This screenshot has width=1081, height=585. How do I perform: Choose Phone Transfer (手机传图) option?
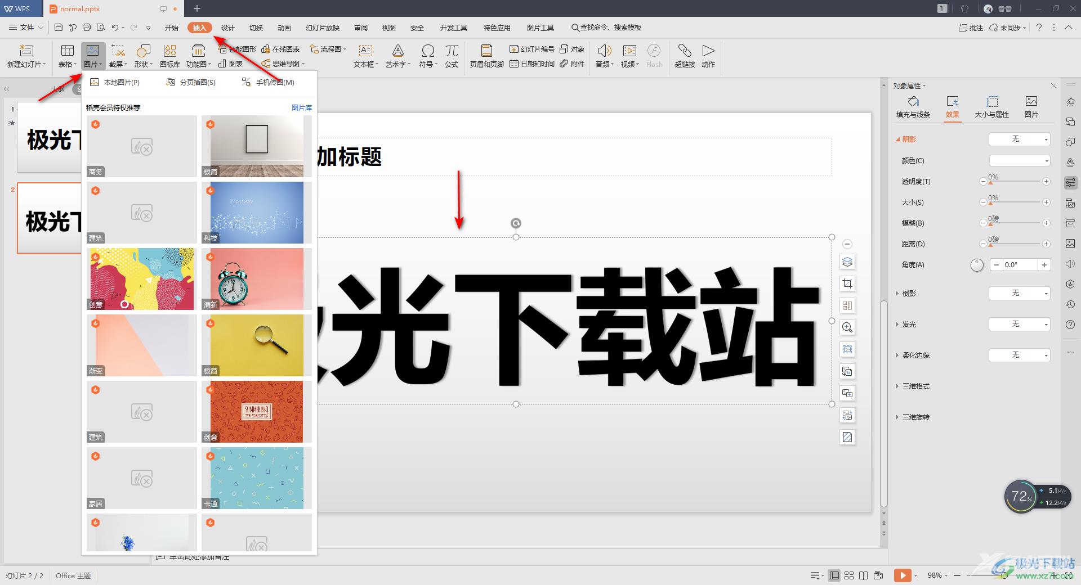point(268,82)
